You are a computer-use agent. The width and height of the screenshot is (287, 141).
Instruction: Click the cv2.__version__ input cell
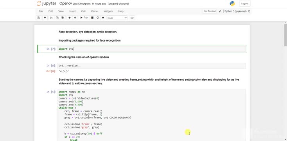pyautogui.click(x=152, y=66)
